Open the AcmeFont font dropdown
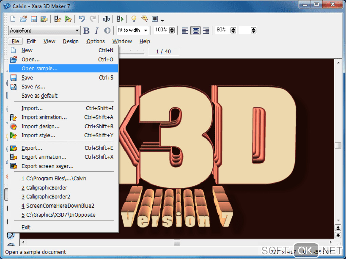This screenshot has width=346, height=259. 77,30
